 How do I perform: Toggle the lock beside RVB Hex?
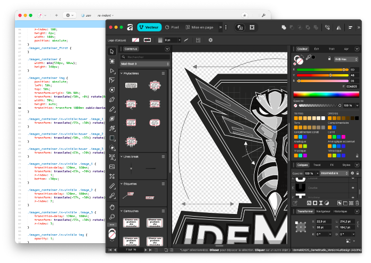pos(329,59)
